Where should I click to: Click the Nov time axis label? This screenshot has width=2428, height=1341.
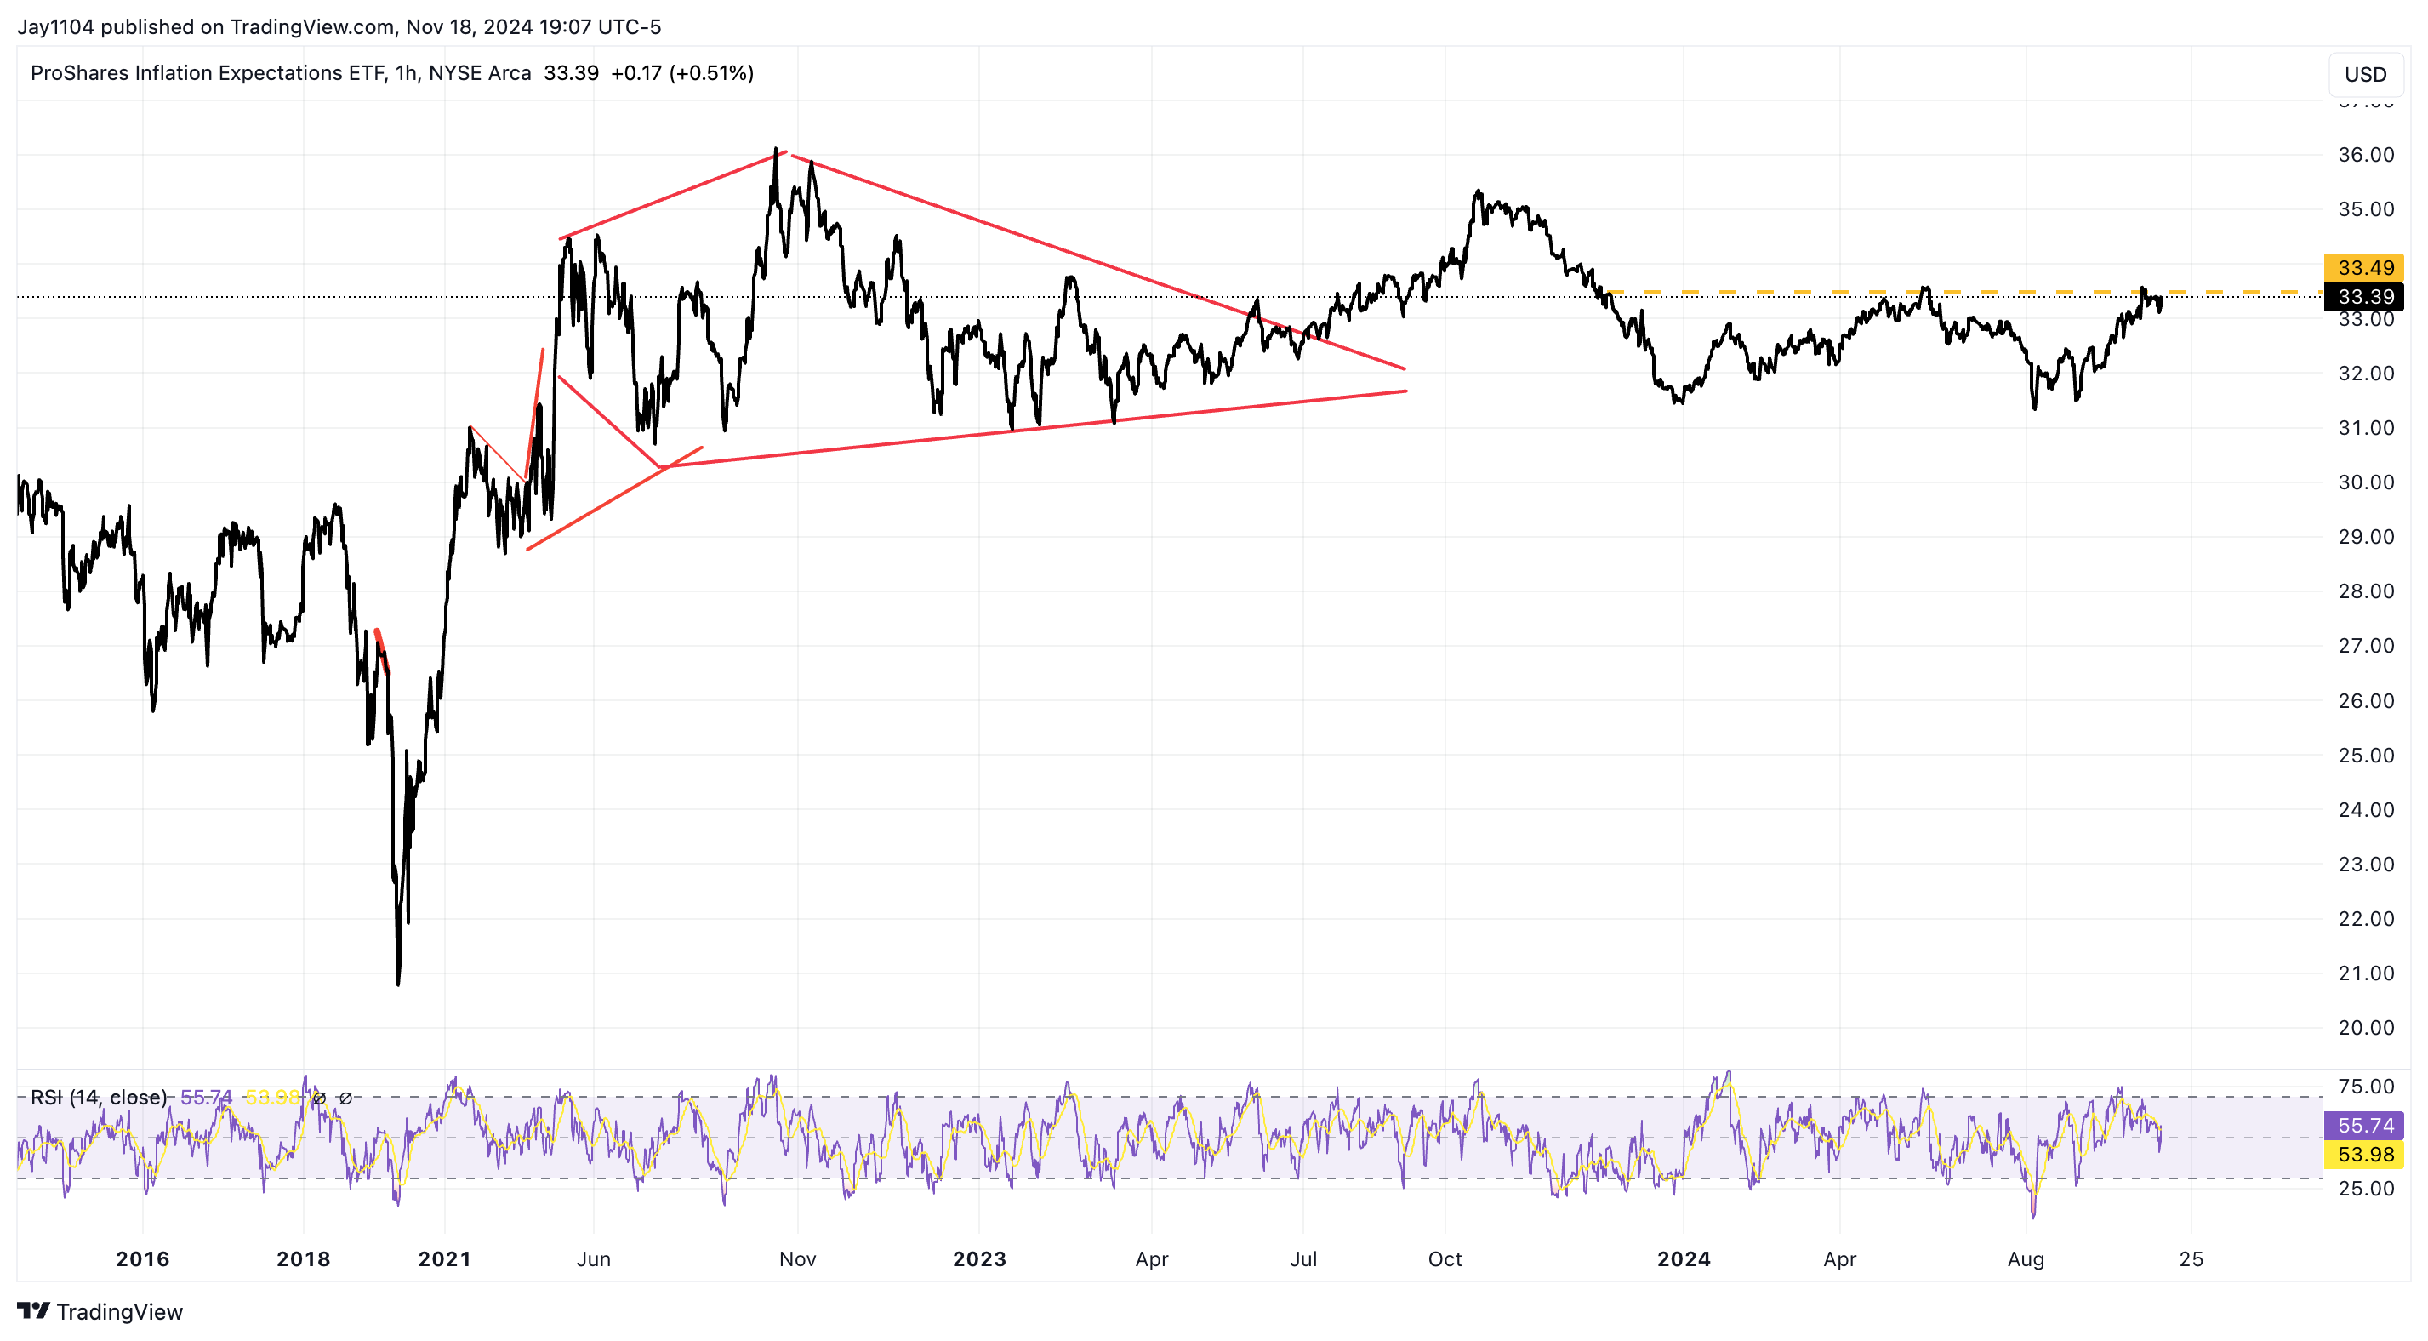pyautogui.click(x=797, y=1259)
